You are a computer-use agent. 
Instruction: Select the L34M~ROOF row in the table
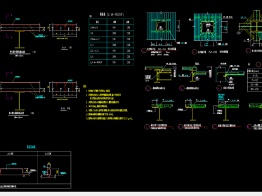click(x=111, y=62)
